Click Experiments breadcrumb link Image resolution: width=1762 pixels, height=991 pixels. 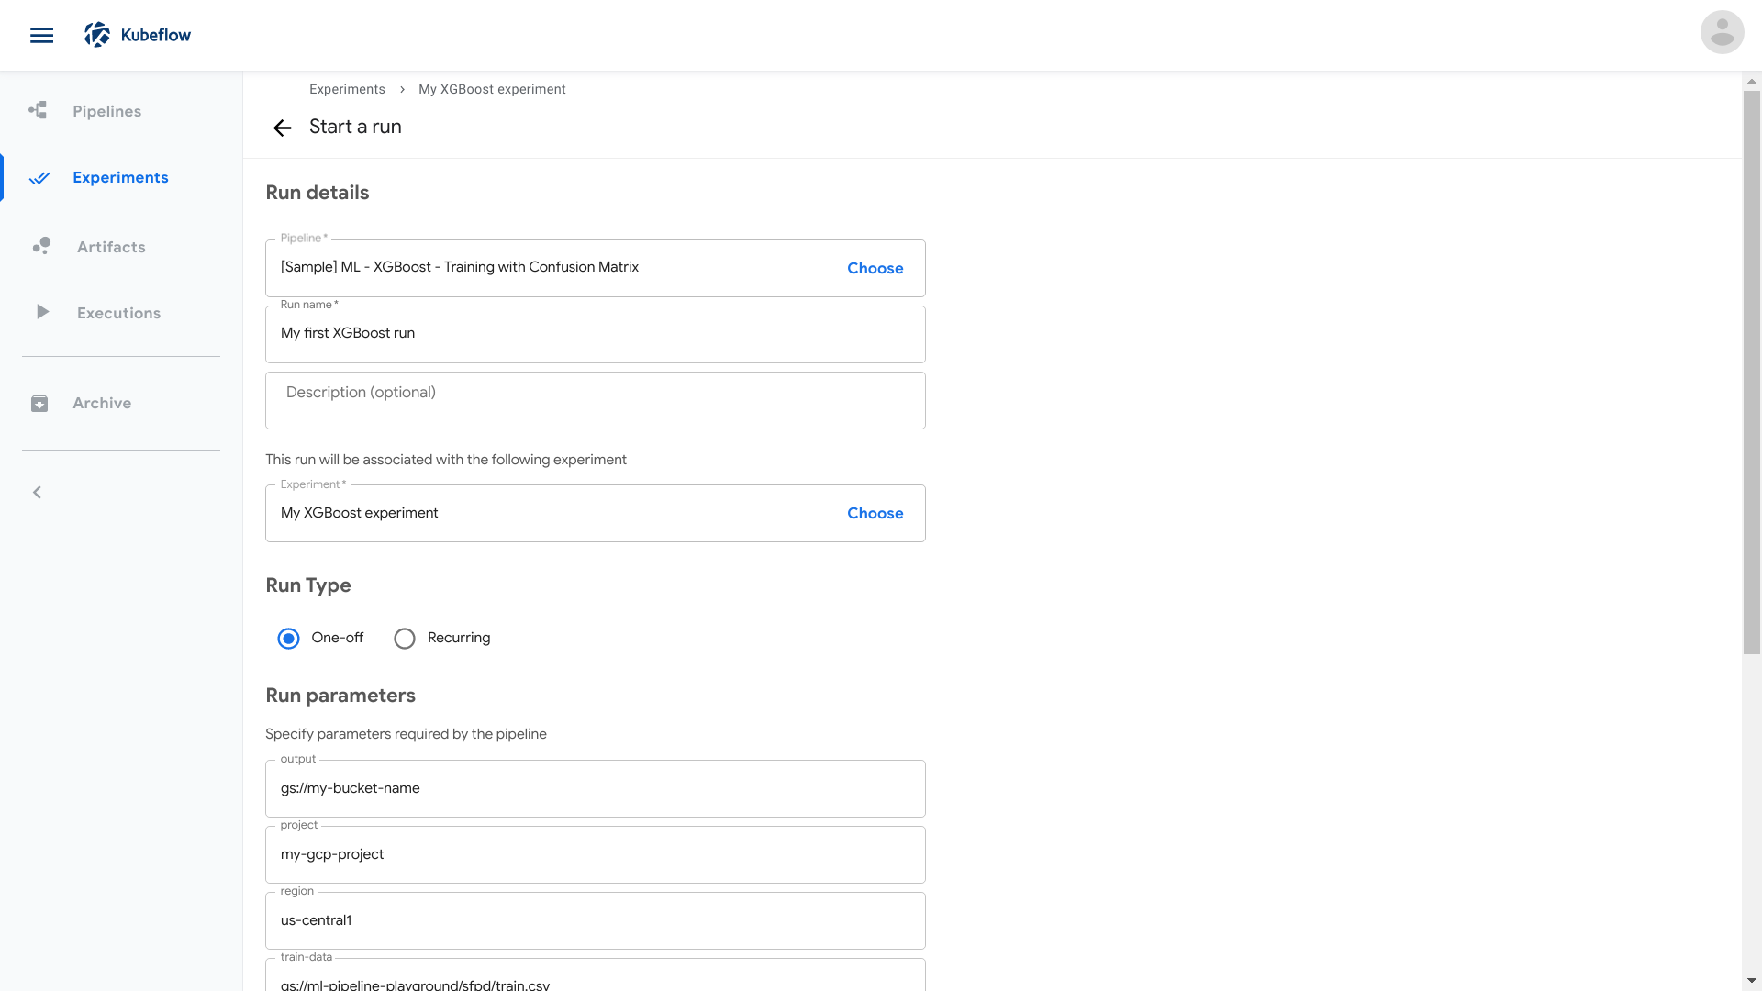(x=347, y=89)
